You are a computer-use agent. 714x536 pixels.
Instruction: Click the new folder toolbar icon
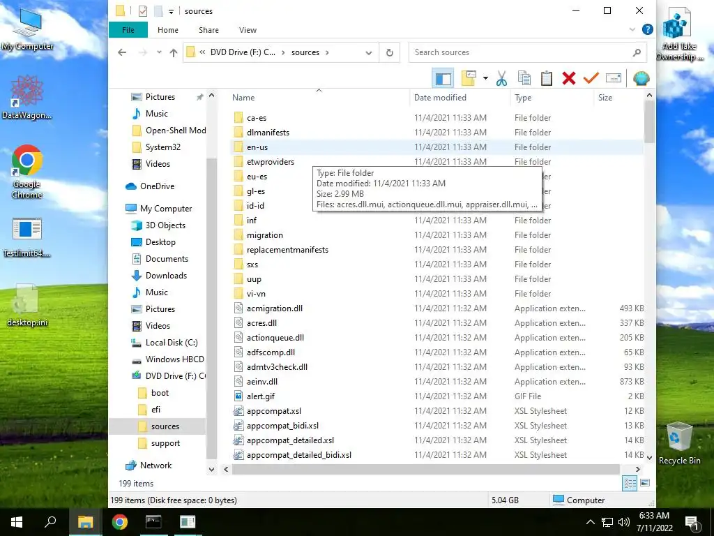pos(469,78)
